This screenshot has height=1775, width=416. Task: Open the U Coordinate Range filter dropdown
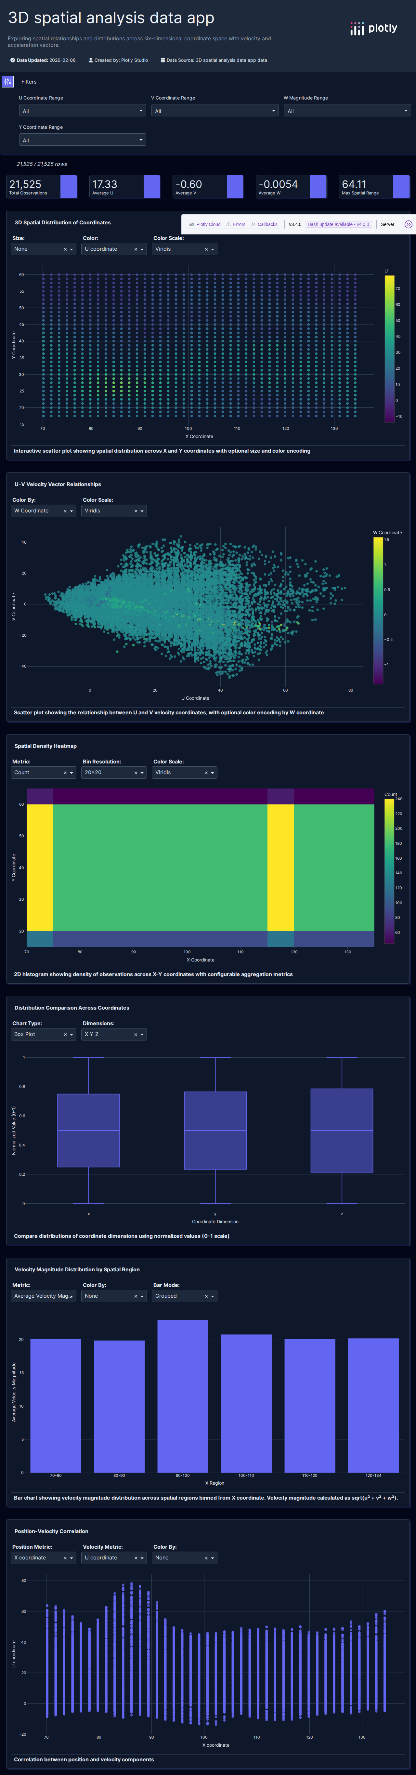click(x=83, y=111)
